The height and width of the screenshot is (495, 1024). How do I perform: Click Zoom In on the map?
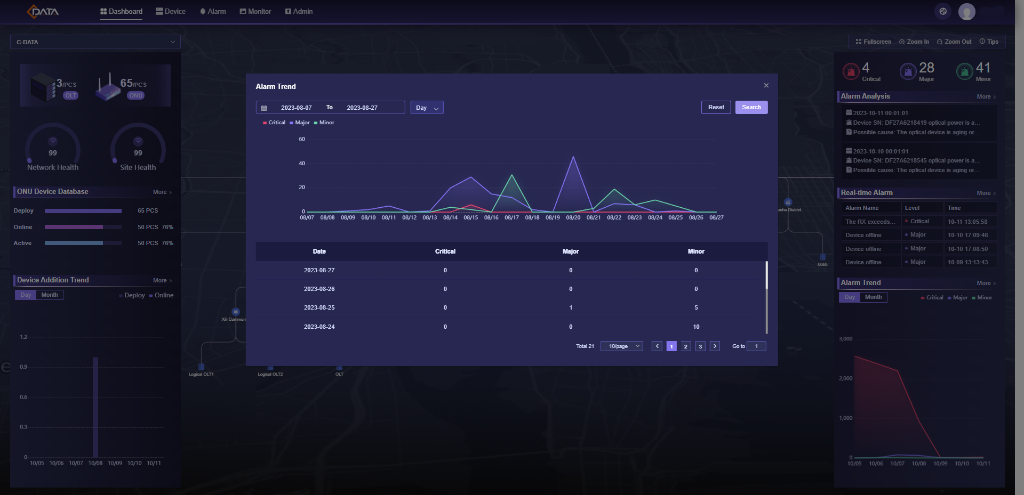coord(914,42)
